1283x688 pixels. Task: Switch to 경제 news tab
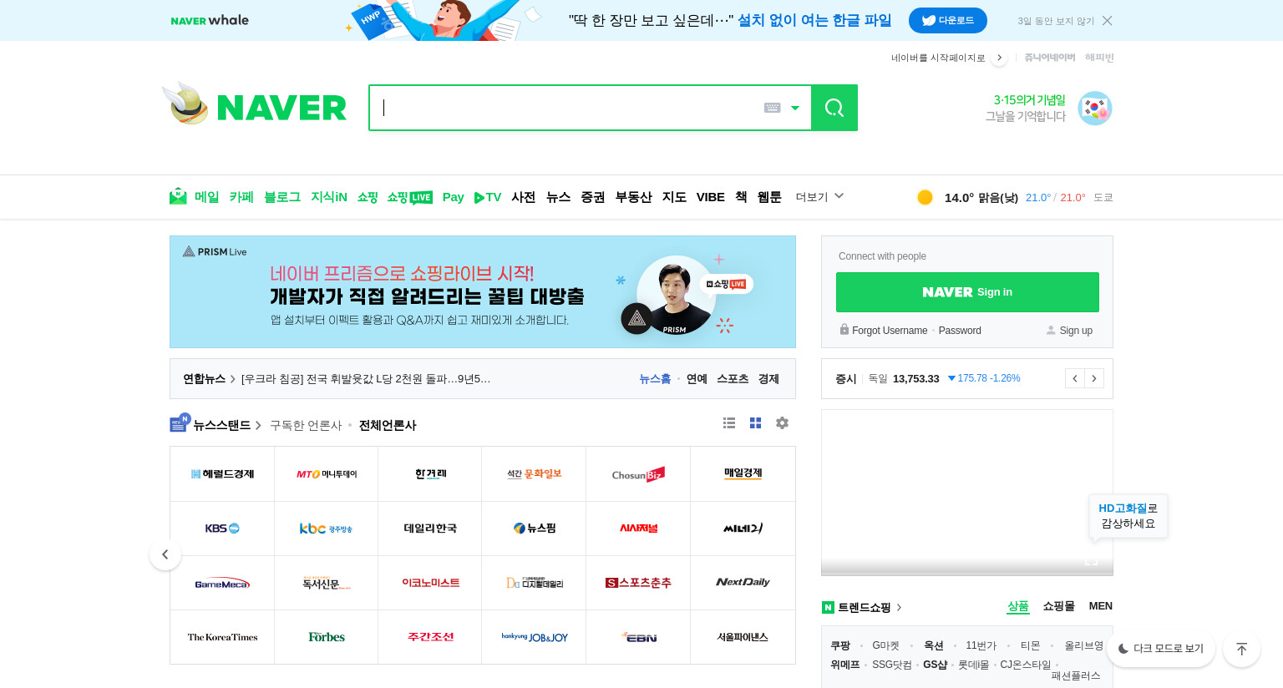[768, 379]
